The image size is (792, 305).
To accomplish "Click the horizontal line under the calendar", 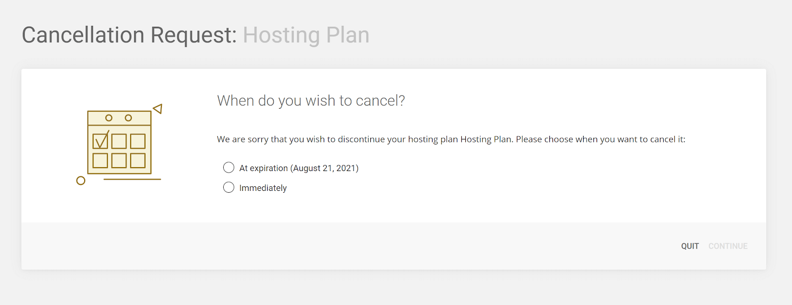I will 132,179.
